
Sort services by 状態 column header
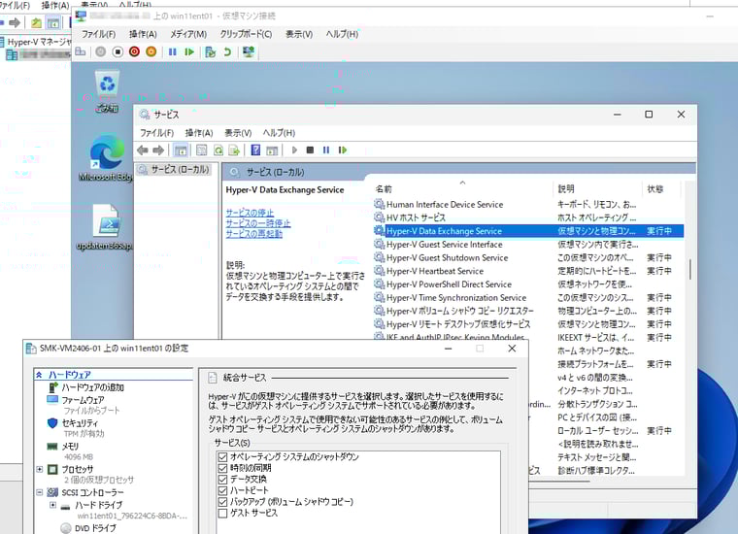click(660, 188)
